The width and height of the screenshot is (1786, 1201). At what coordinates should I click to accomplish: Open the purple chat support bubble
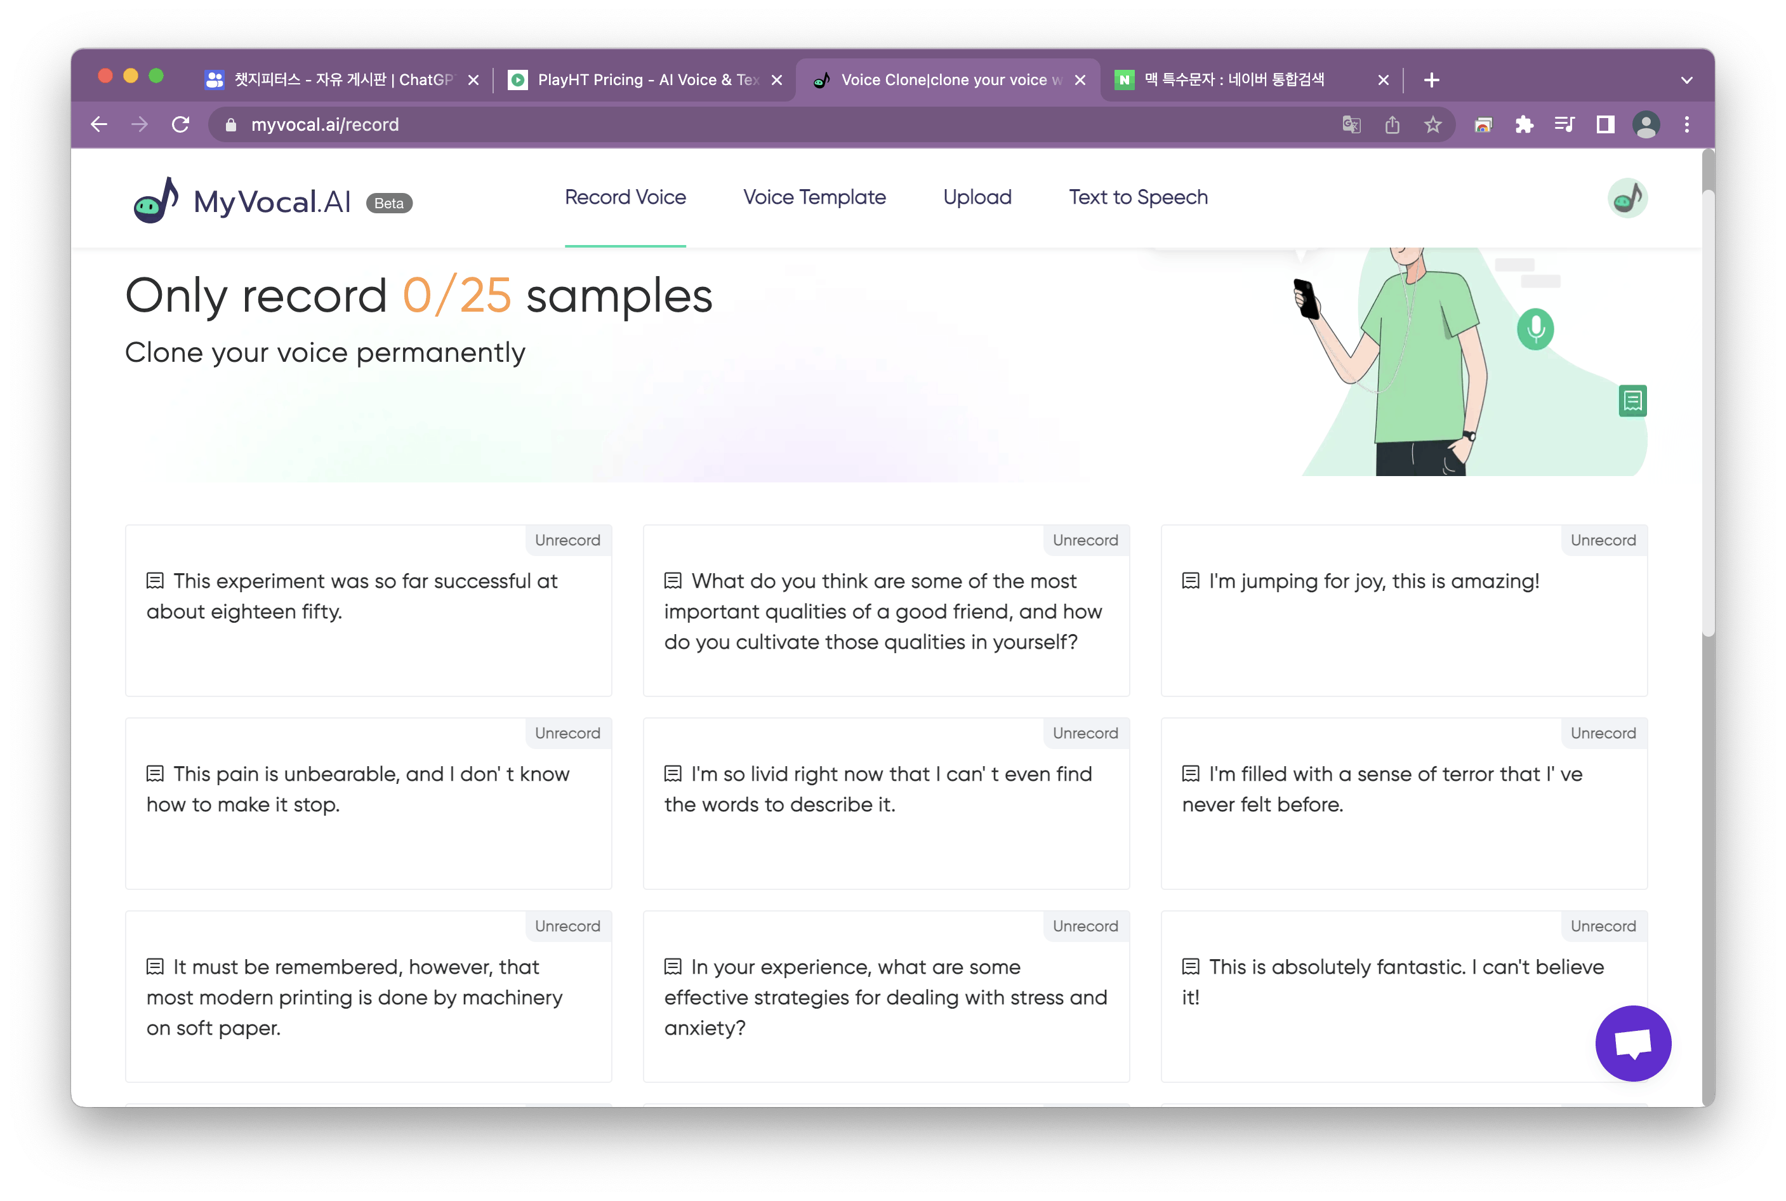click(1633, 1043)
